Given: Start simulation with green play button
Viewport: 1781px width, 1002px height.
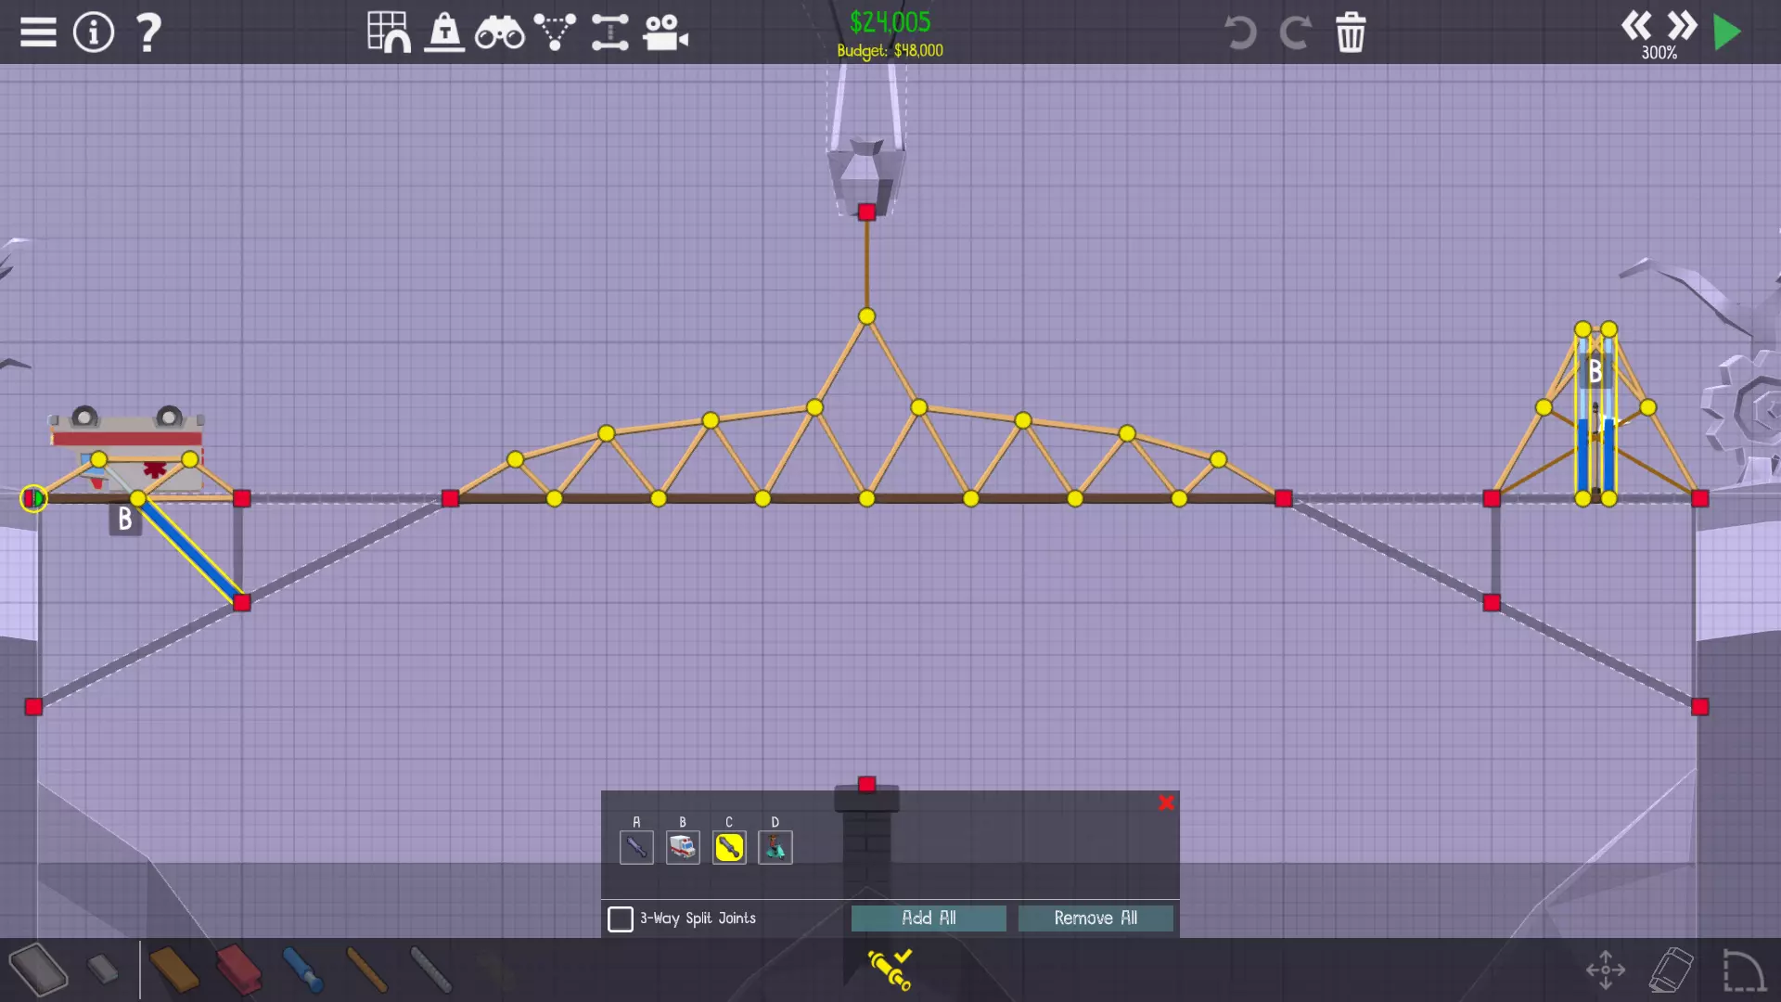Looking at the screenshot, I should tap(1726, 32).
